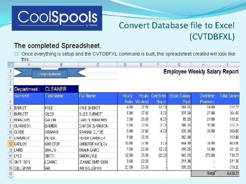Select the CLARKSON surname cell

point(29,126)
